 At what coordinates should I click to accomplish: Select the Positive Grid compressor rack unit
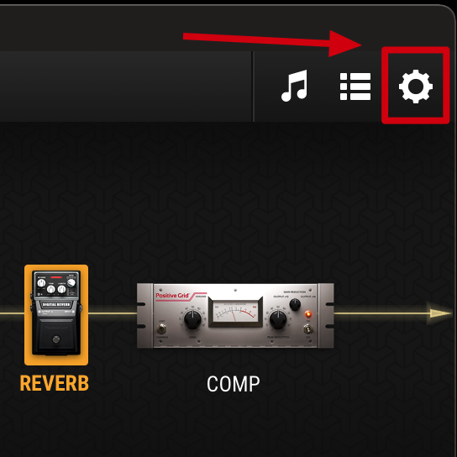tap(235, 316)
